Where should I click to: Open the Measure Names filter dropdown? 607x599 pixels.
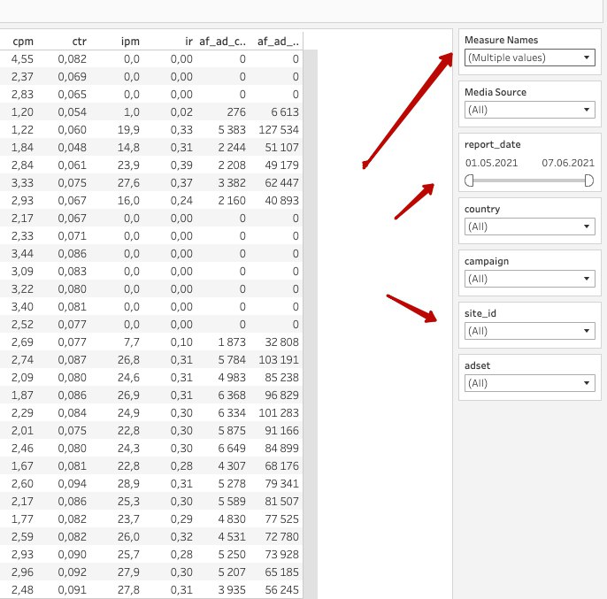529,58
